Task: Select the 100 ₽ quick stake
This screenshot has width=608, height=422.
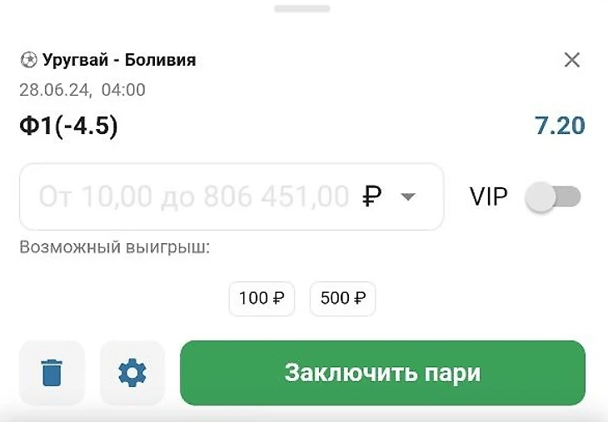Action: click(x=262, y=298)
